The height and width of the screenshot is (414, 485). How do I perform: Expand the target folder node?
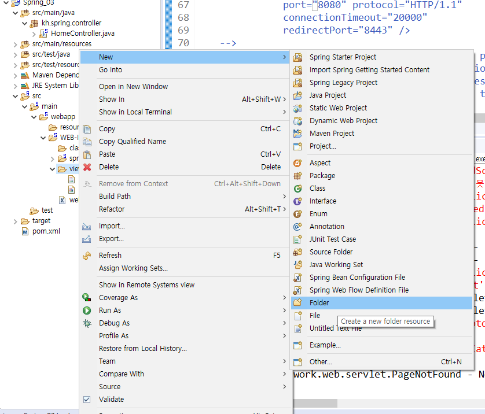[15, 221]
